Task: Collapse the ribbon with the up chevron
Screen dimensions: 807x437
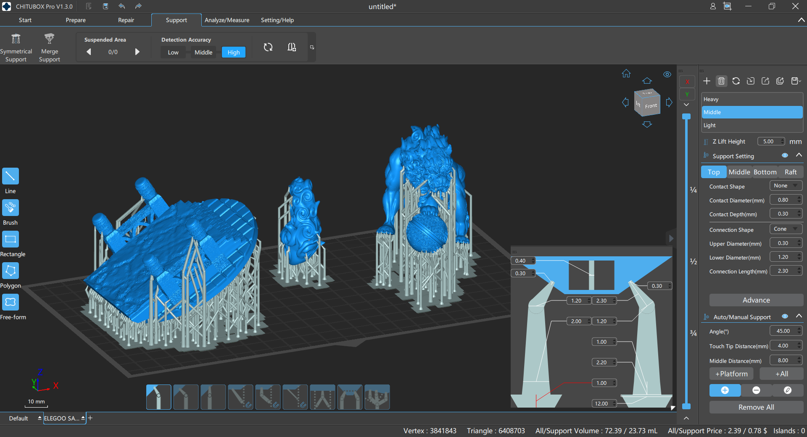Action: point(801,20)
